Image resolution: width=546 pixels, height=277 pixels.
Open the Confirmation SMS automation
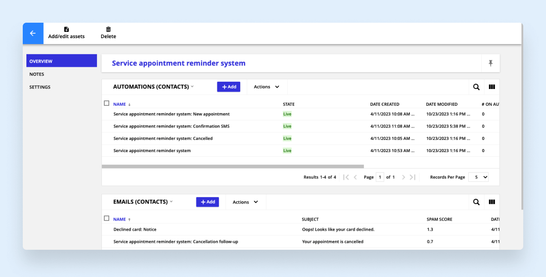171,126
